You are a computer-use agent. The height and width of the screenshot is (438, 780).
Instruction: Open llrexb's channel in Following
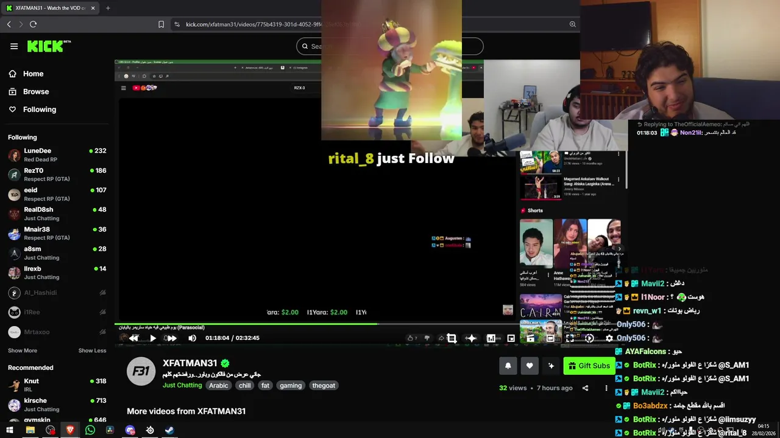click(57, 273)
